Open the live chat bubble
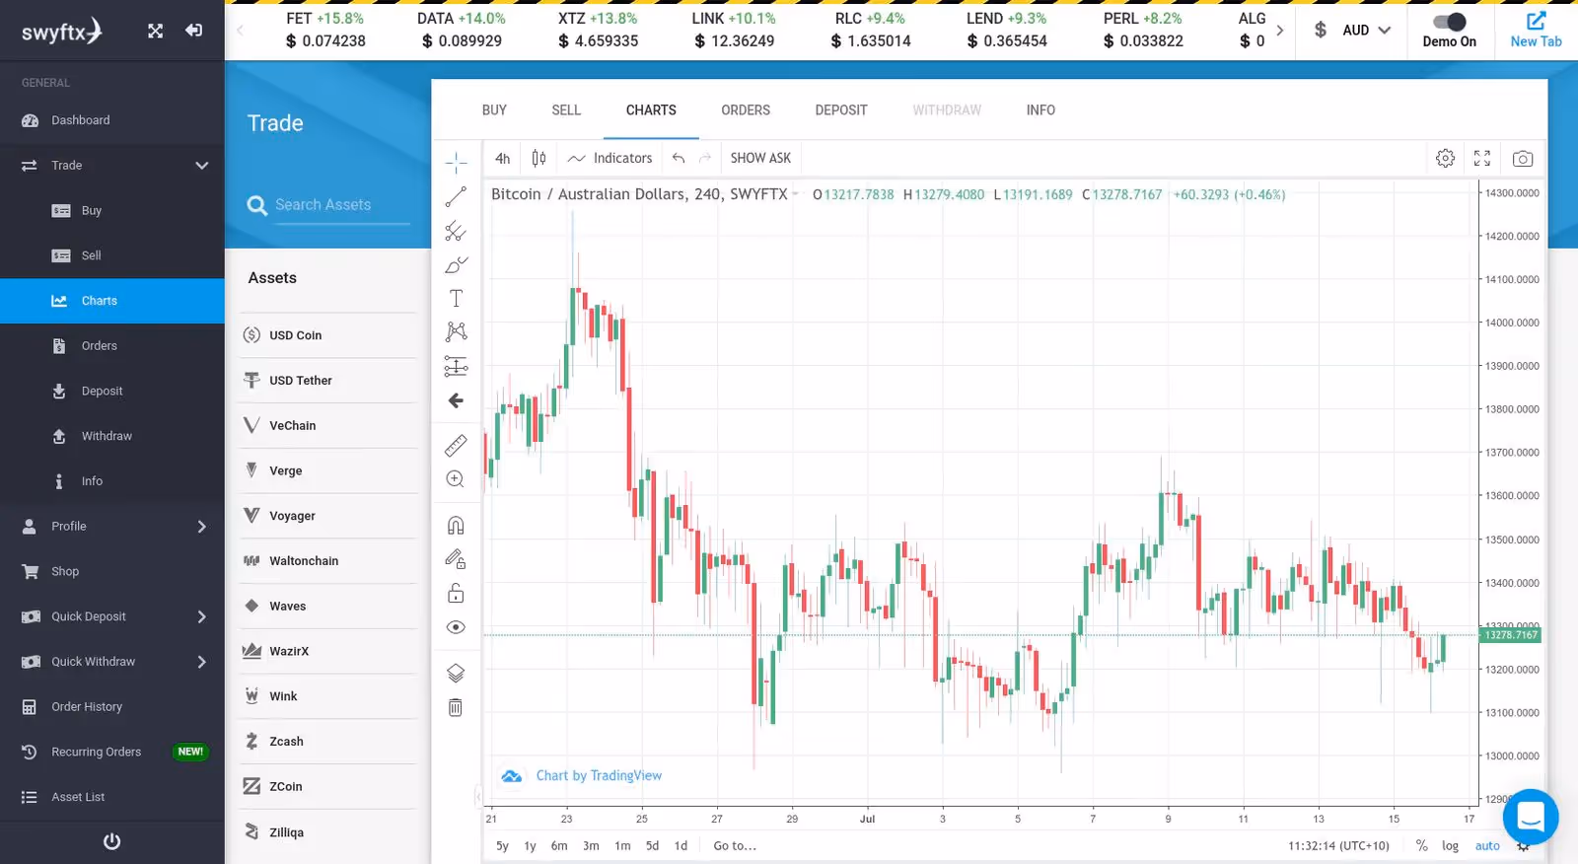 [1531, 817]
